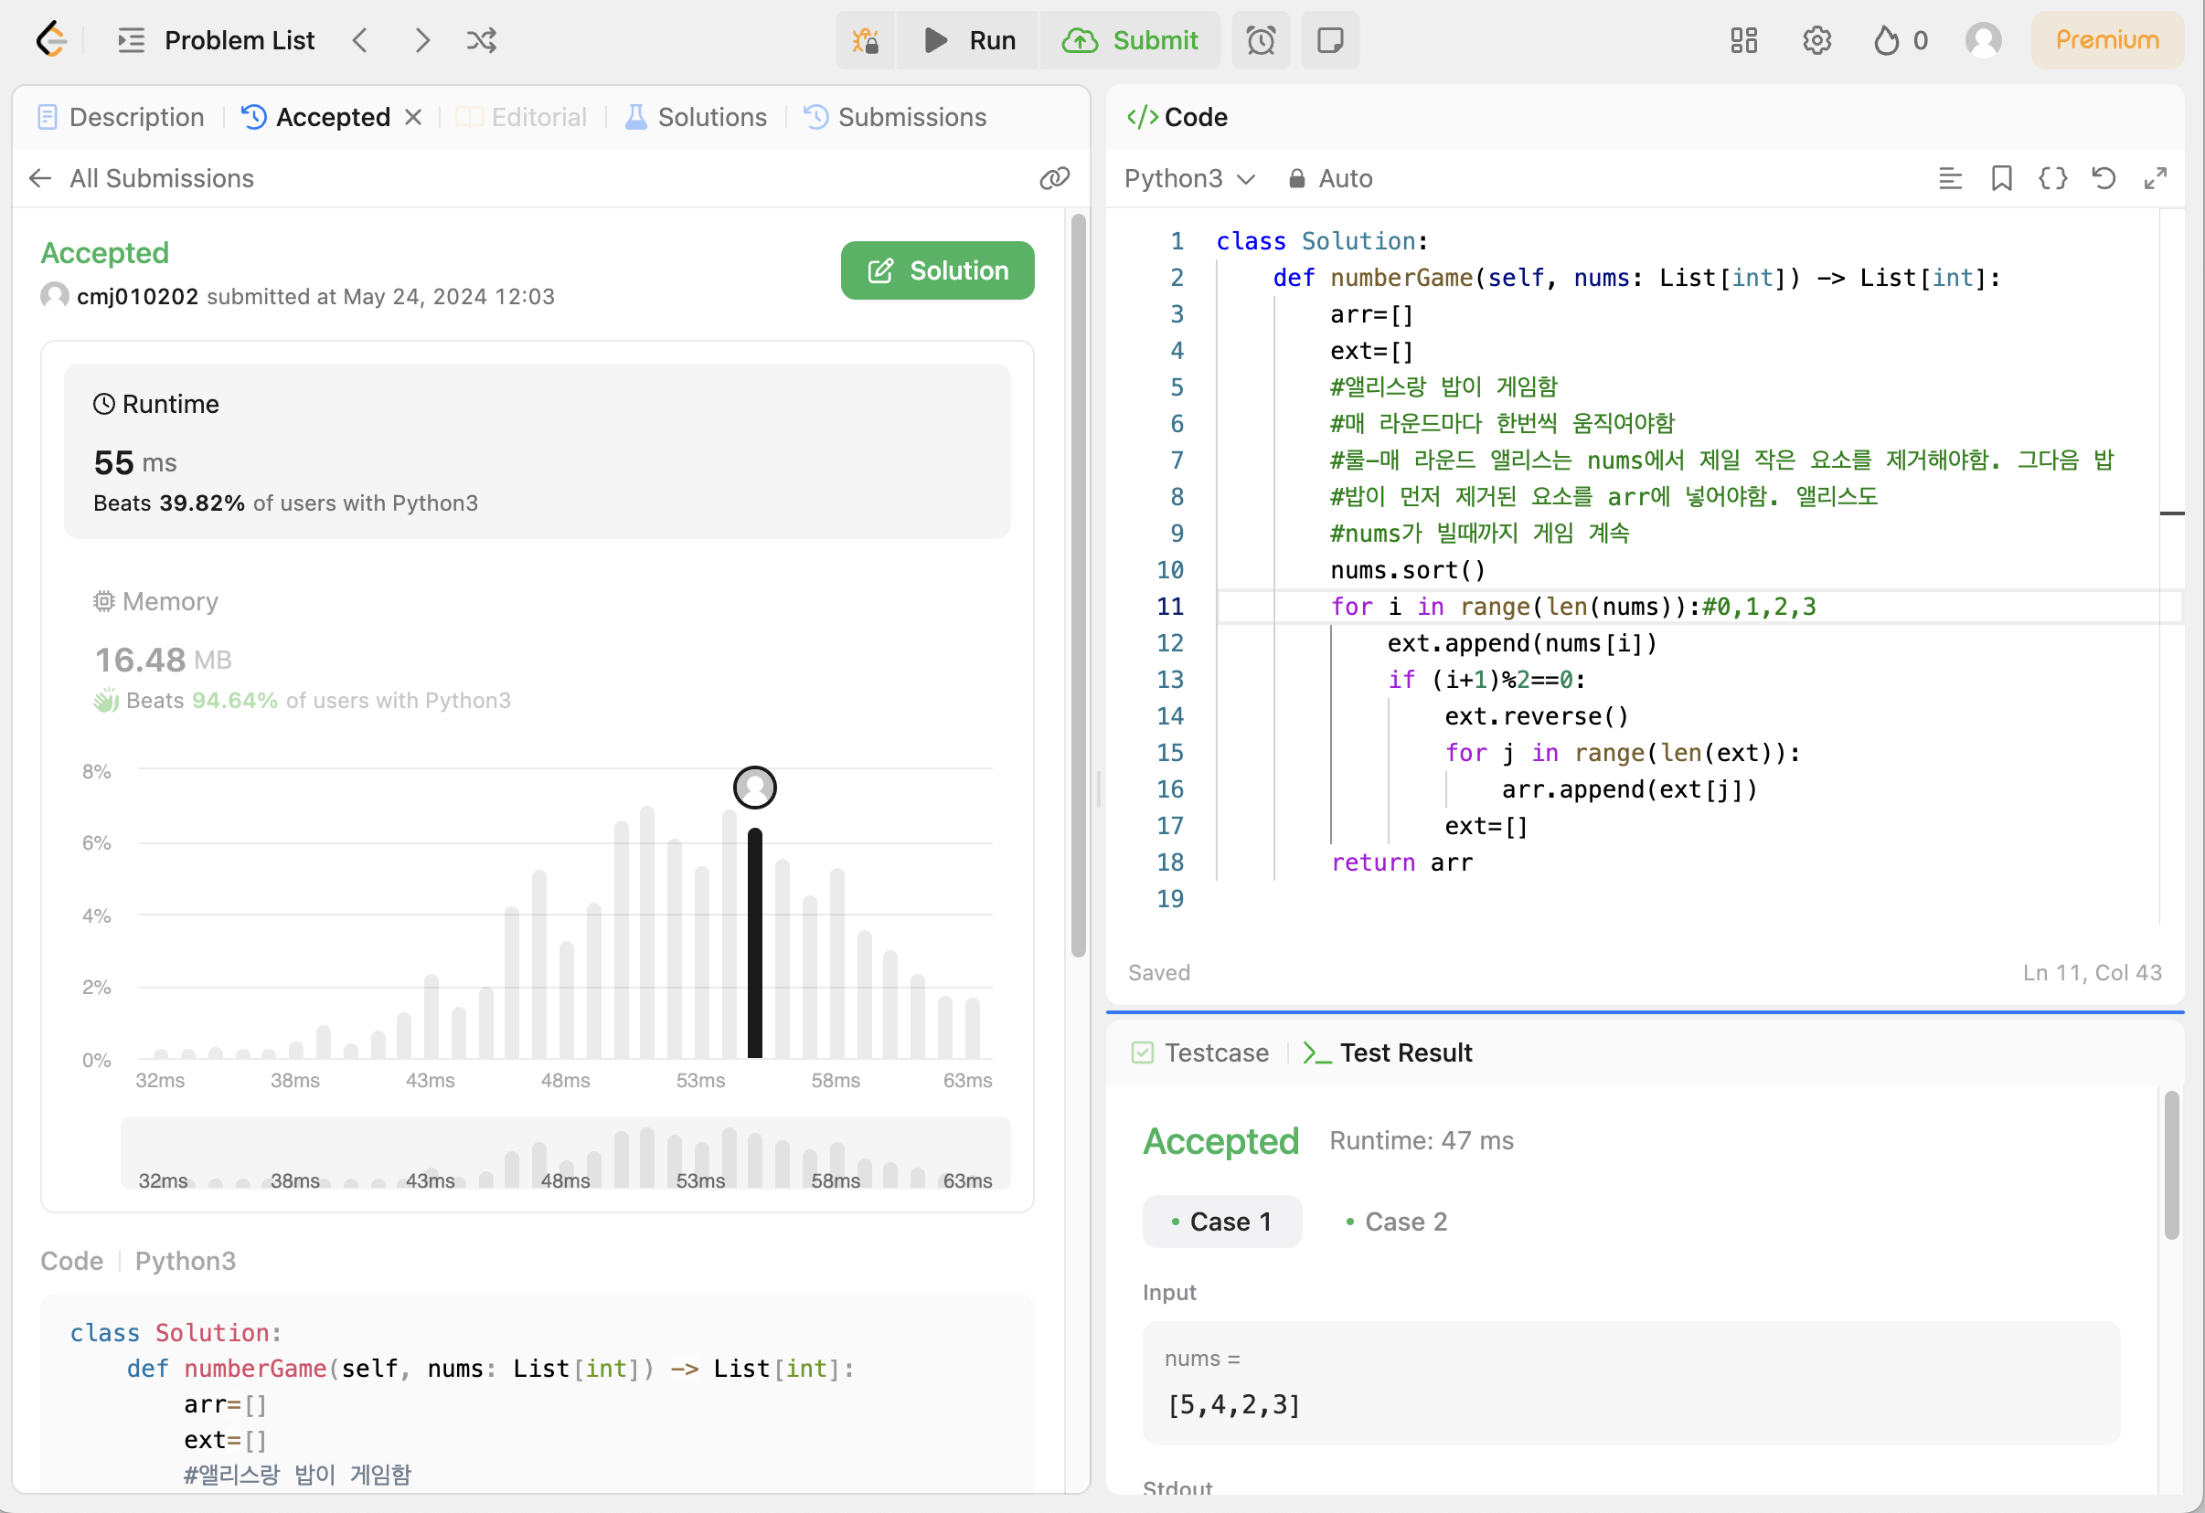
Task: Close the Accepted tab
Action: click(x=412, y=117)
